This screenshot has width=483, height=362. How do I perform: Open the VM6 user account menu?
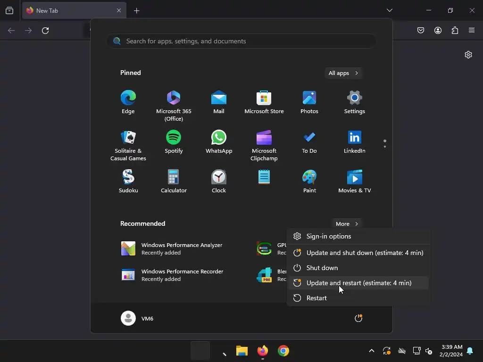pyautogui.click(x=137, y=318)
